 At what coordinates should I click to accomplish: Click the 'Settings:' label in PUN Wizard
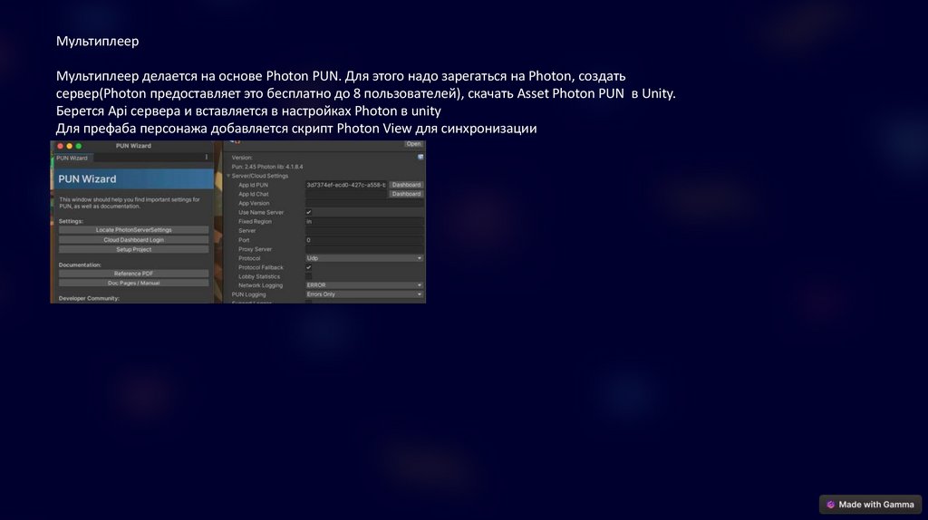(x=71, y=221)
